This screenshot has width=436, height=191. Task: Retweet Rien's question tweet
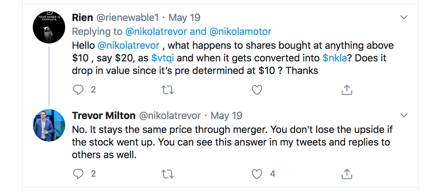[168, 90]
